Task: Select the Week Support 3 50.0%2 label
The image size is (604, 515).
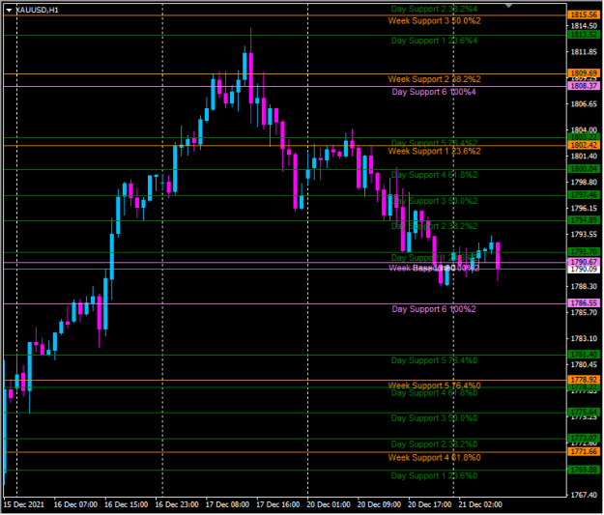Action: 434,21
